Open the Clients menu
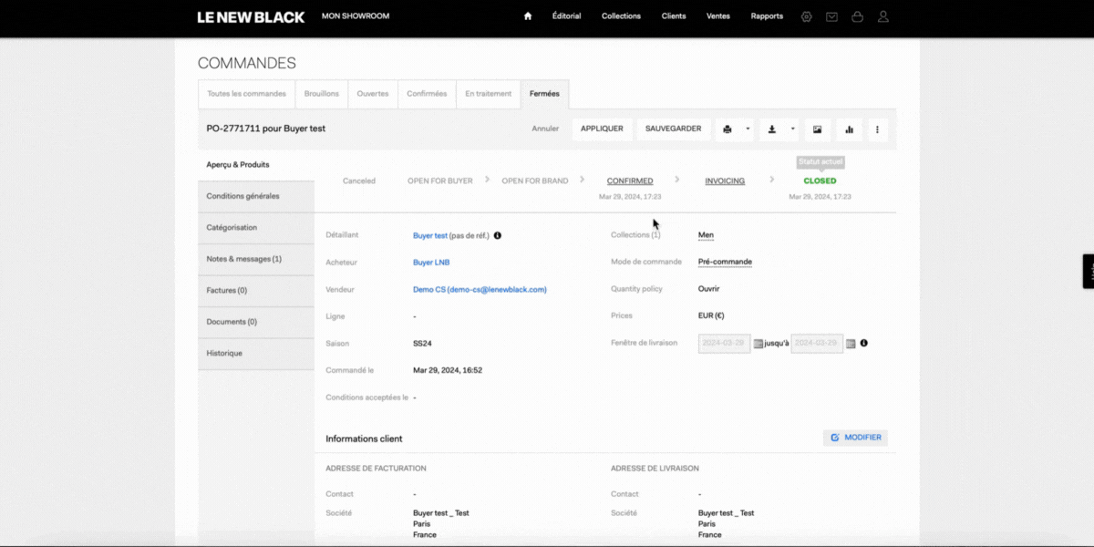Image resolution: width=1094 pixels, height=547 pixels. 674,16
